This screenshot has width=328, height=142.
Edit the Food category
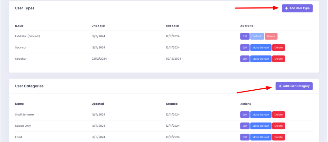245,137
